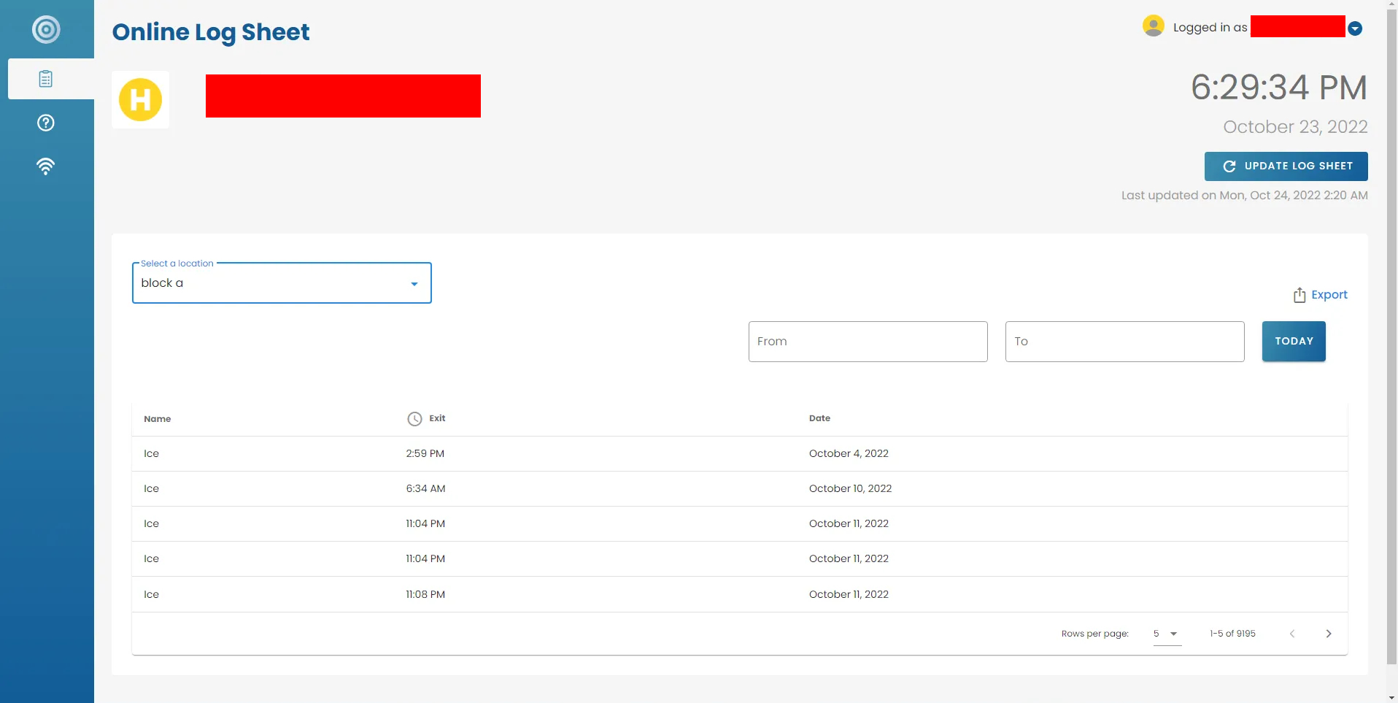Click the Export share icon
Viewport: 1398px width, 703px height.
click(1299, 295)
